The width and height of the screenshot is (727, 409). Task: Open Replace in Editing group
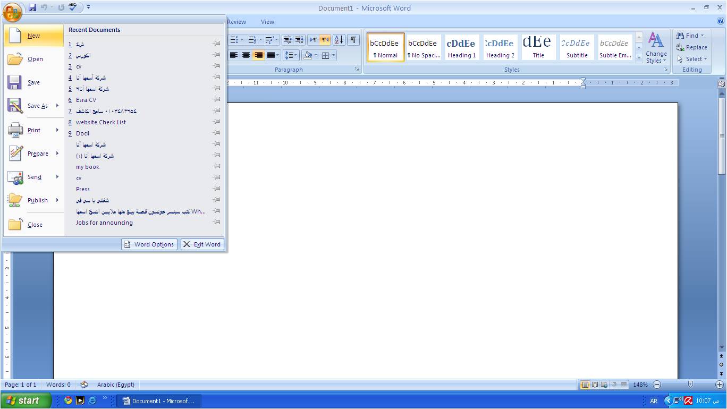[x=691, y=47]
